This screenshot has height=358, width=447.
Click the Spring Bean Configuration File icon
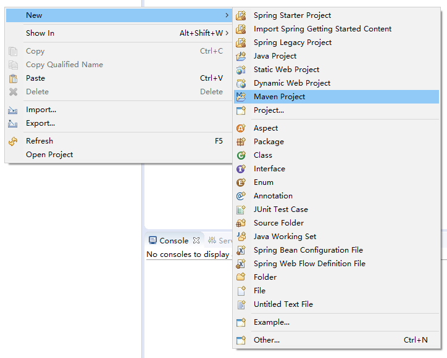[x=241, y=250]
